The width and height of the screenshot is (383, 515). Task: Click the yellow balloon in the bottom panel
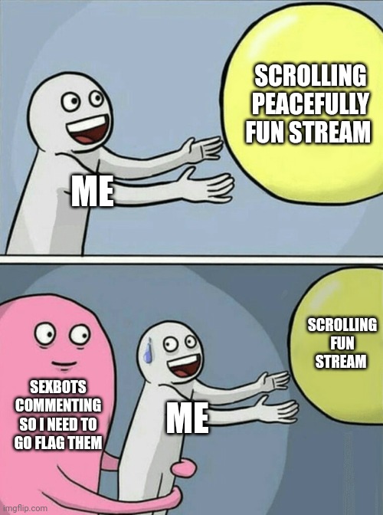click(336, 345)
